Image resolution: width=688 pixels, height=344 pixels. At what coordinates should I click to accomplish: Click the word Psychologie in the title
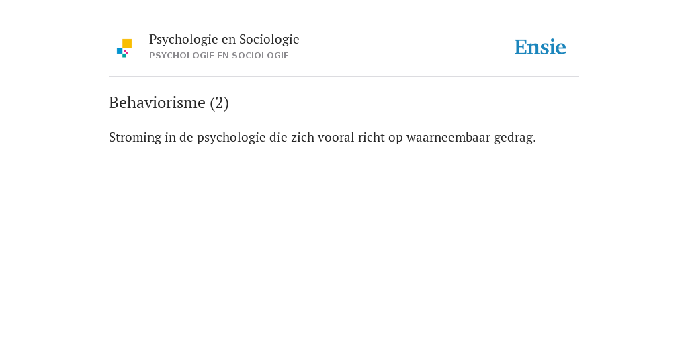pyautogui.click(x=183, y=39)
